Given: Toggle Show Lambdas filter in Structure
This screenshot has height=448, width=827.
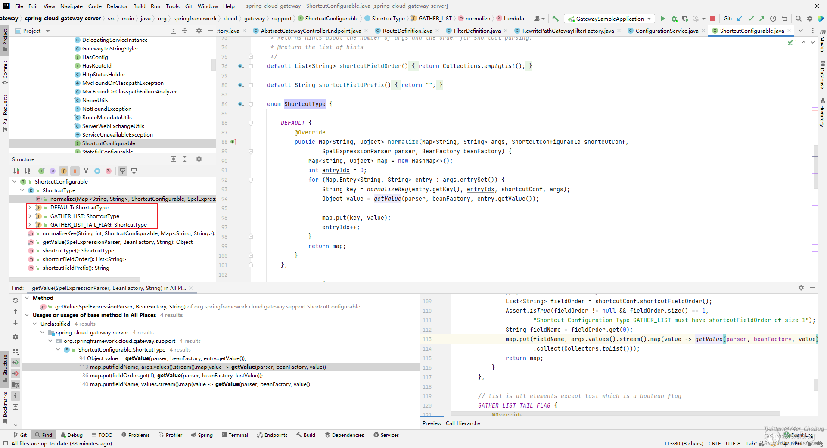Looking at the screenshot, I should pos(109,171).
